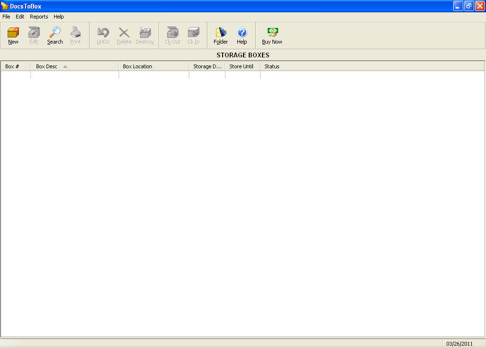
Task: Sort boxes by Store Until column
Action: coord(242,66)
